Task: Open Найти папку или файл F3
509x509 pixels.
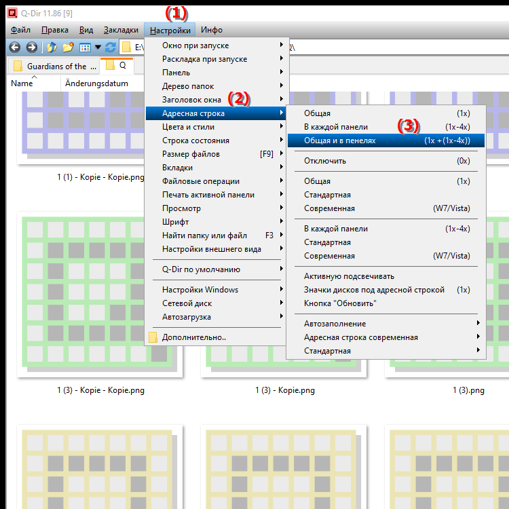Action: tap(216, 235)
